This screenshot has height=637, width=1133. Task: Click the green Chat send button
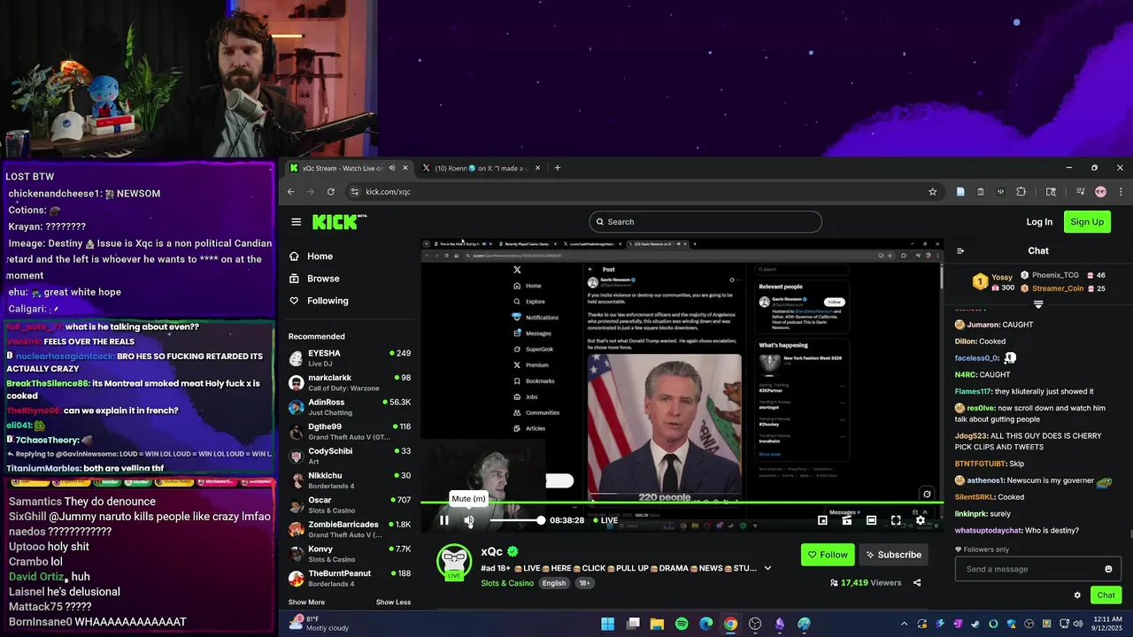1106,595
